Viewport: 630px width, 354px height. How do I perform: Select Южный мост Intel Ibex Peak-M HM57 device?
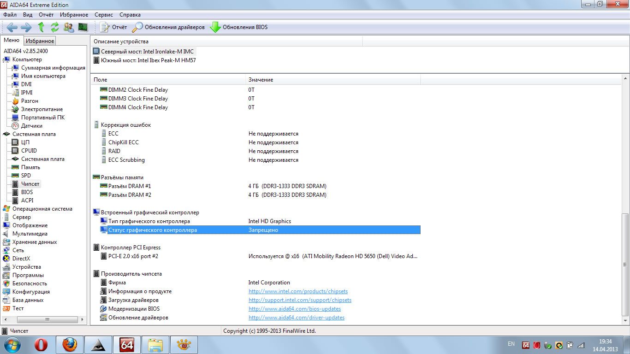pyautogui.click(x=148, y=60)
